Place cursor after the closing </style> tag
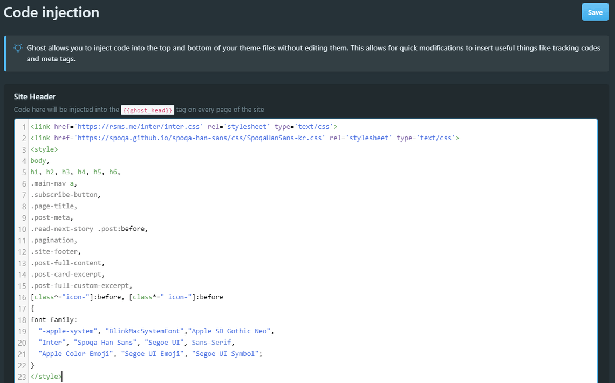The width and height of the screenshot is (615, 383). click(x=62, y=376)
